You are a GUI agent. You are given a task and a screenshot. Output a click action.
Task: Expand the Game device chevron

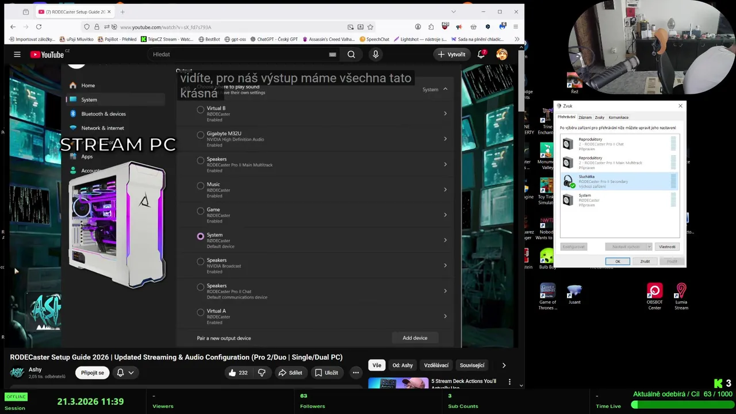(x=445, y=214)
